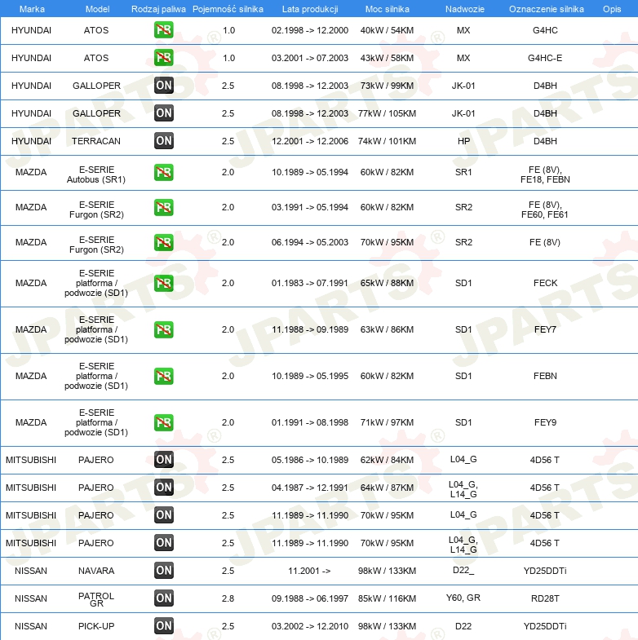Viewport: 638px width, 640px height.
Task: Click petrol icon for Atos G4HC row
Action: tap(164, 30)
